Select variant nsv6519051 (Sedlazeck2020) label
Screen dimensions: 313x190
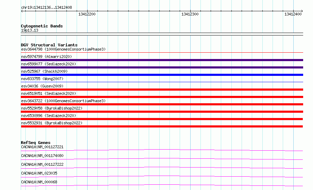49,93
